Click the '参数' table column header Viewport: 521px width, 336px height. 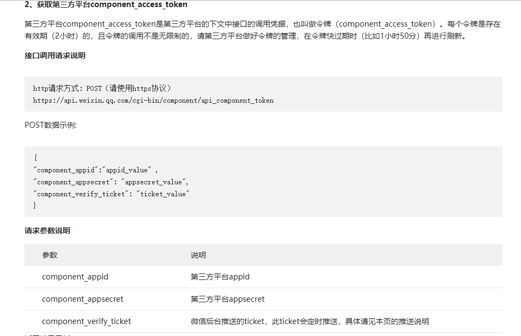[x=50, y=255]
